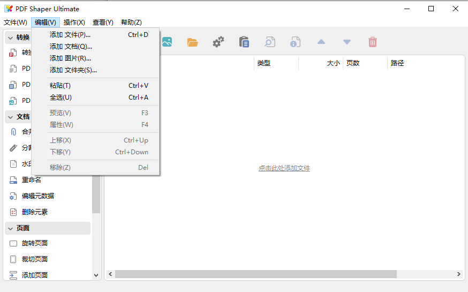Click the sidebar vertical scrollbar thumb
The image size is (468, 292).
(96, 194)
